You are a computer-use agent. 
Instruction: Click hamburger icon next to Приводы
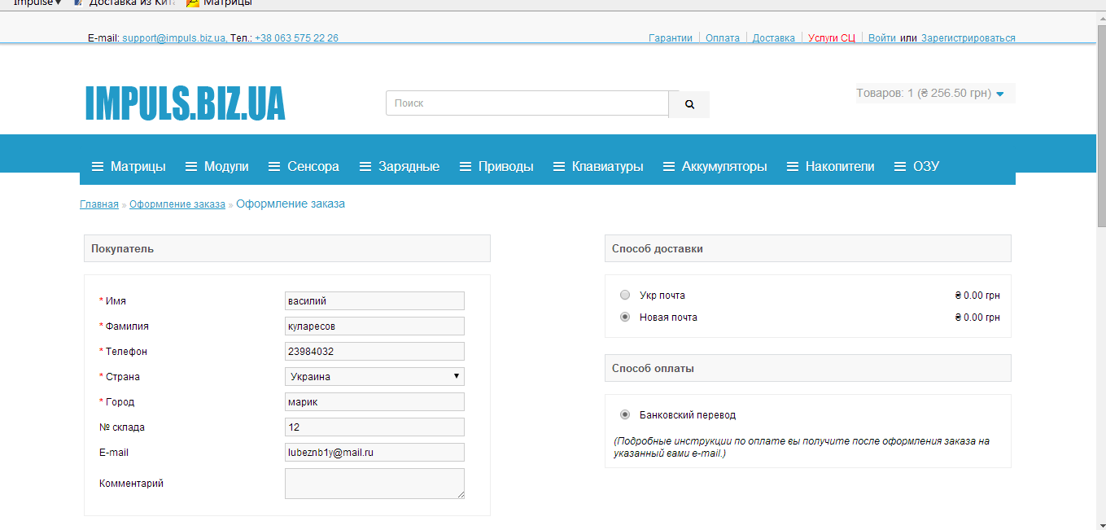click(466, 167)
